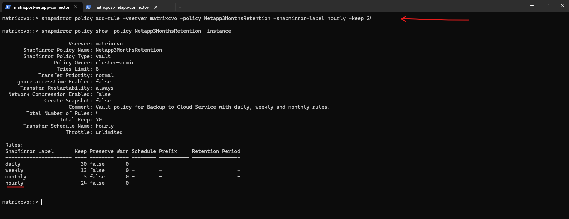
Task: Click the Retention Period column header
Action: tap(216, 151)
